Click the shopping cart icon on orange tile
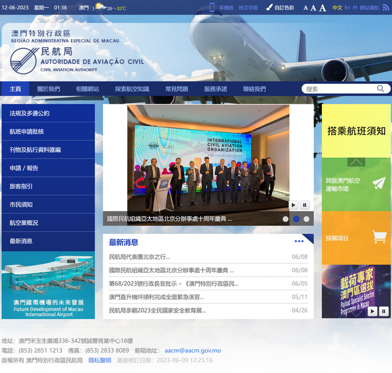 378,237
